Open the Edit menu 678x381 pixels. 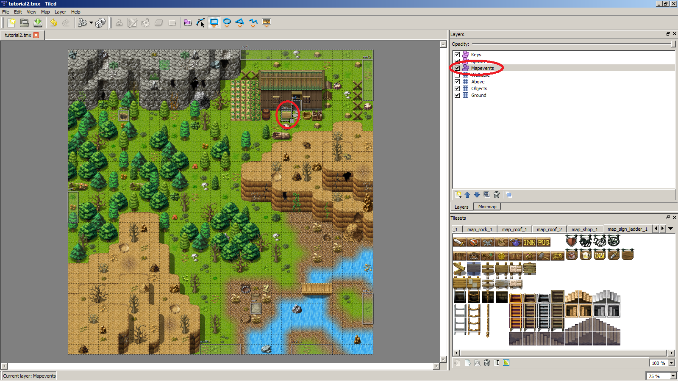pos(18,12)
